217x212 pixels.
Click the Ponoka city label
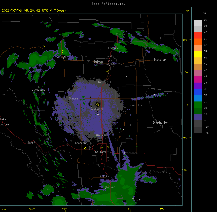click(x=121, y=34)
